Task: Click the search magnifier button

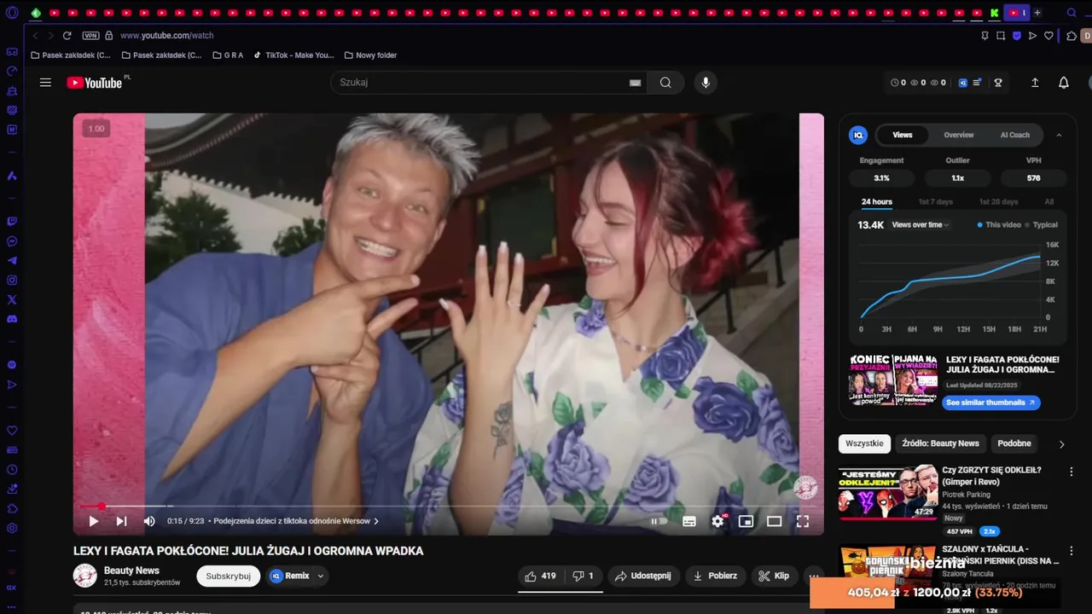Action: pyautogui.click(x=665, y=83)
